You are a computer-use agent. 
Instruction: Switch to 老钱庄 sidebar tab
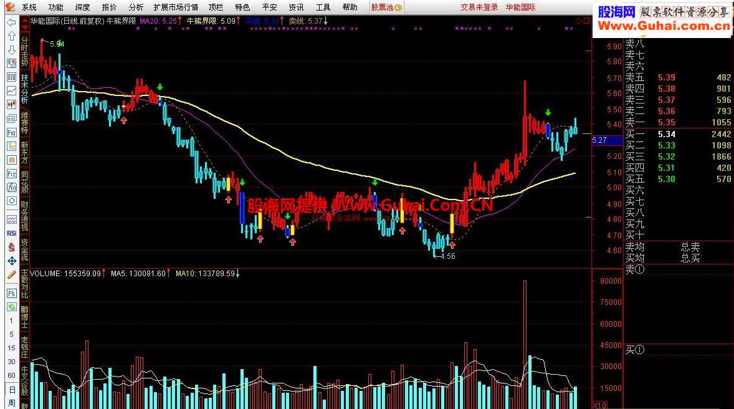pos(24,347)
